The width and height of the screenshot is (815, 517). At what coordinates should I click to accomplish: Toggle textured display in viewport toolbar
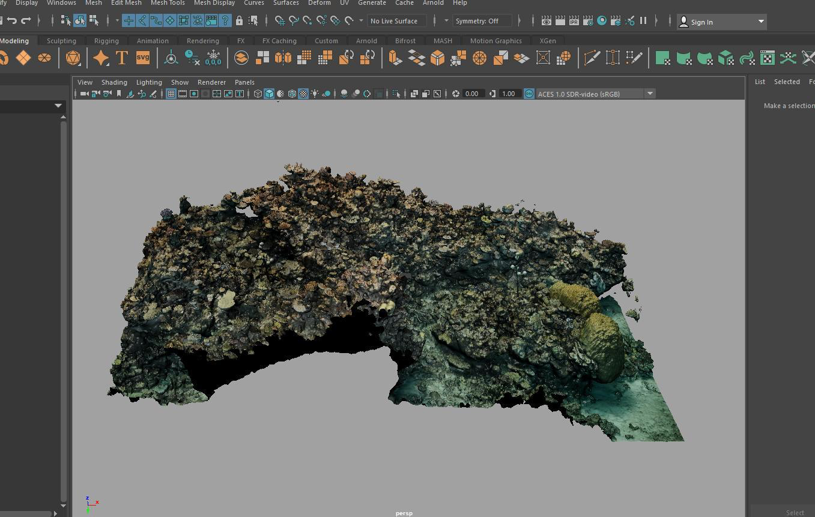(303, 94)
